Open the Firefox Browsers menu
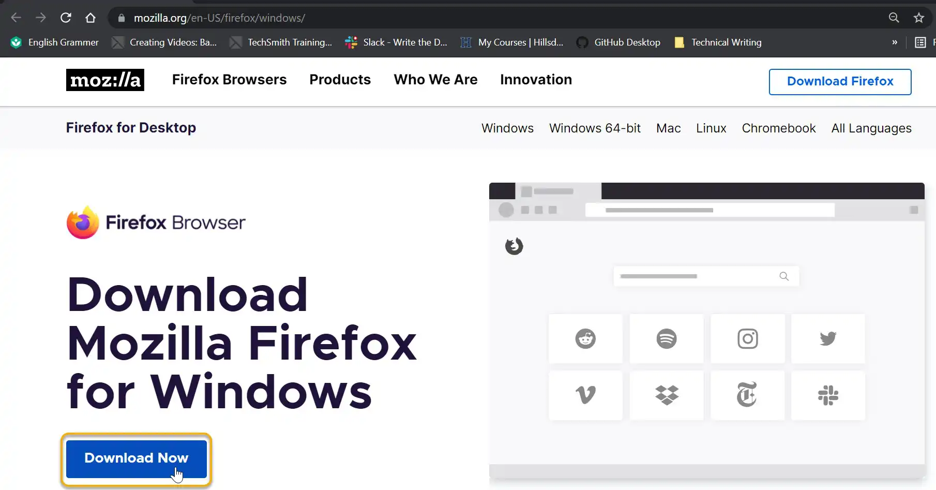Viewport: 936px width, 490px height. [229, 80]
